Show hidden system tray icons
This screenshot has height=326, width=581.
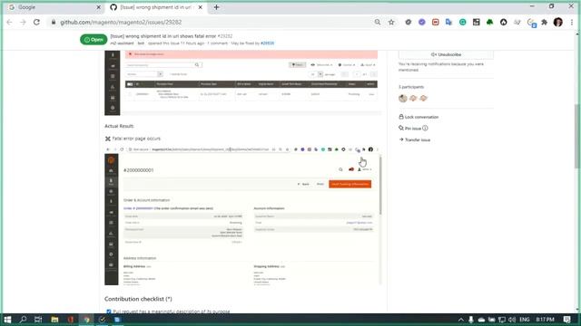tap(460, 320)
